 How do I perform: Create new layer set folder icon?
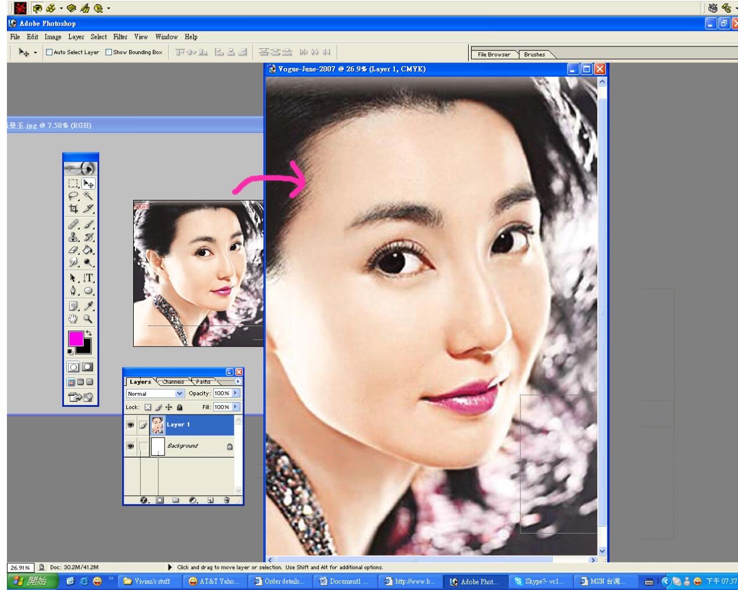tap(176, 500)
